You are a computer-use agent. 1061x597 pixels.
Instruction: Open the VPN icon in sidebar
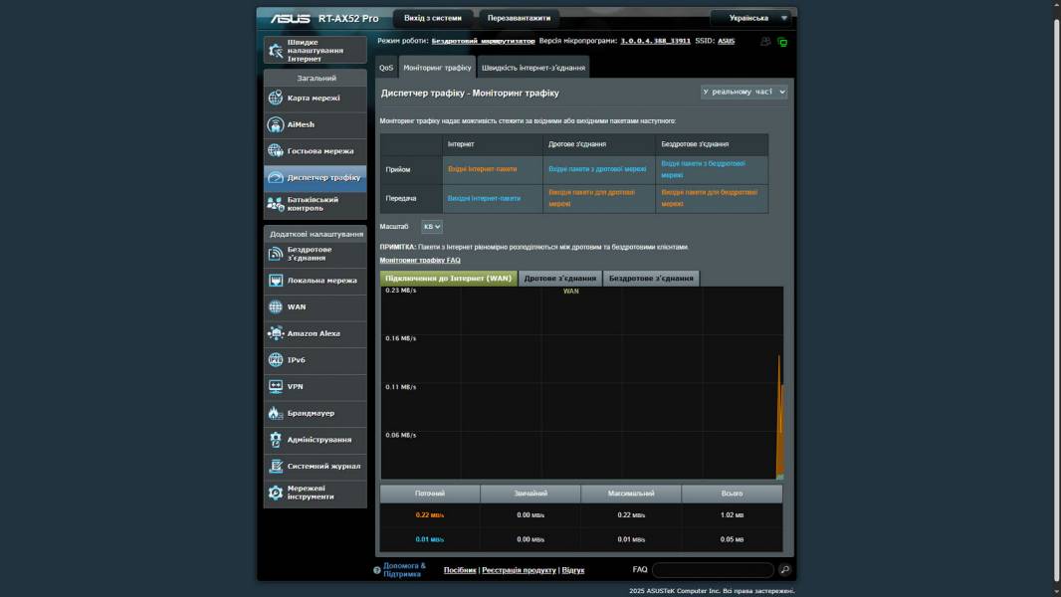pos(276,386)
